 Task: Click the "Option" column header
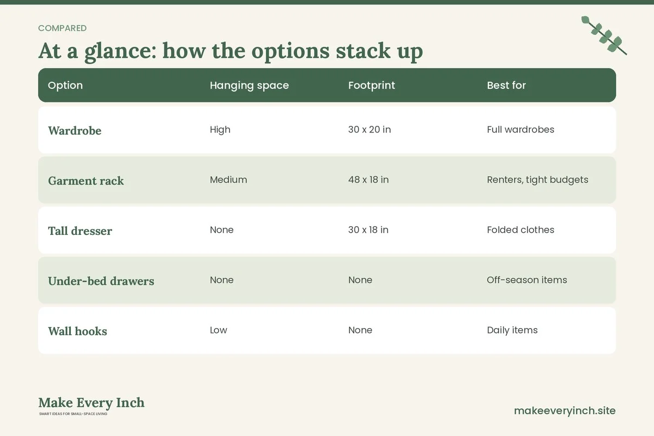[x=65, y=85]
